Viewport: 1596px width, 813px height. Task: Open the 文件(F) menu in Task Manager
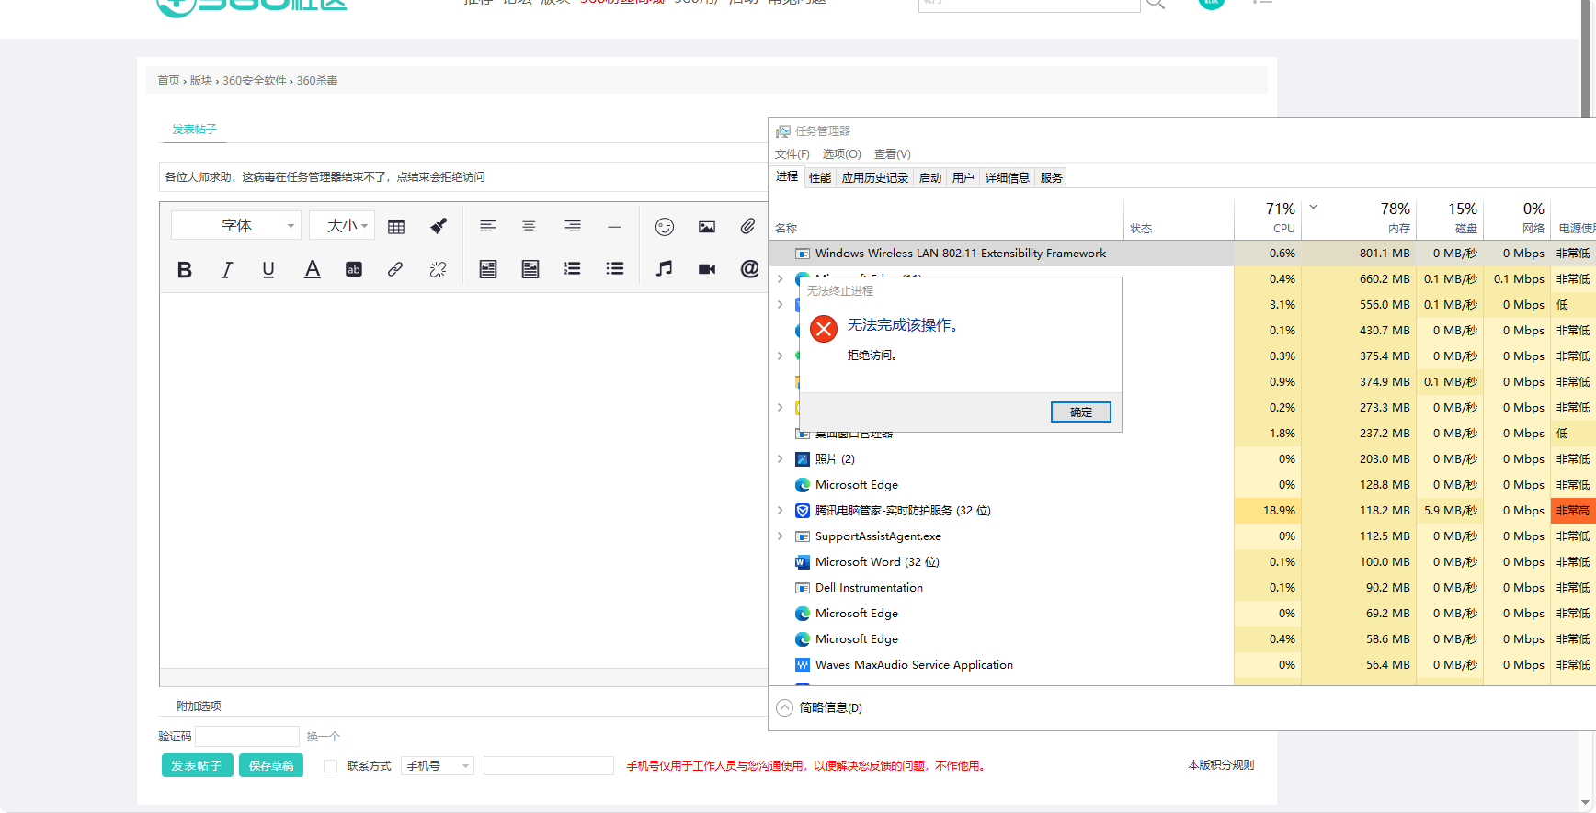point(792,154)
